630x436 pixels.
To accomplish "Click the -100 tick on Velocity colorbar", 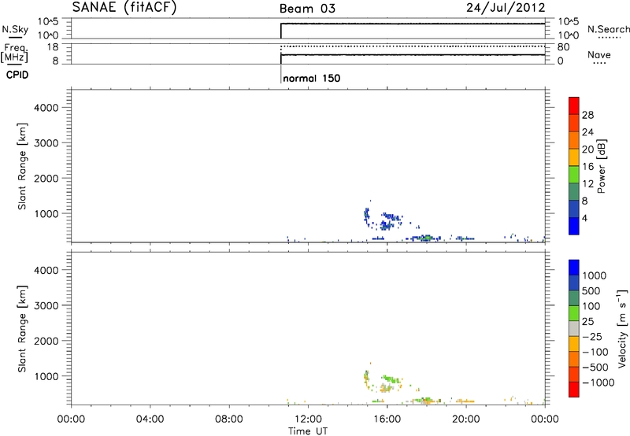I will pyautogui.click(x=595, y=352).
